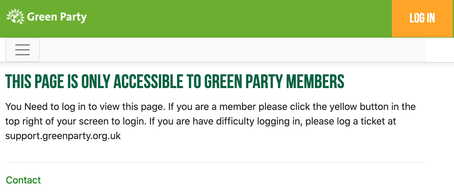Click the words 'THIS PAGE' at heading start
The image size is (454, 195).
point(35,82)
